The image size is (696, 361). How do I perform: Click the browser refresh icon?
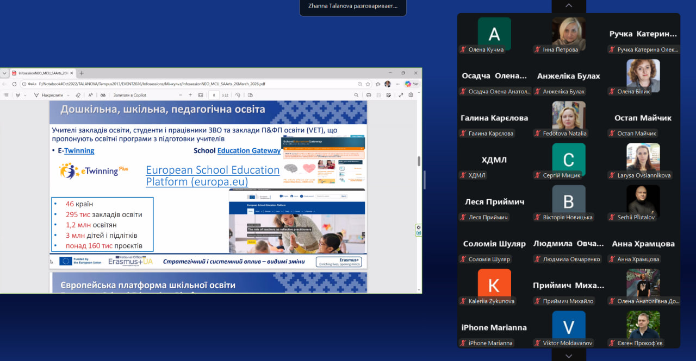(14, 84)
